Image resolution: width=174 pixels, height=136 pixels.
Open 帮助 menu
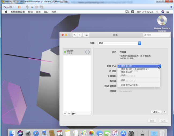54,12
